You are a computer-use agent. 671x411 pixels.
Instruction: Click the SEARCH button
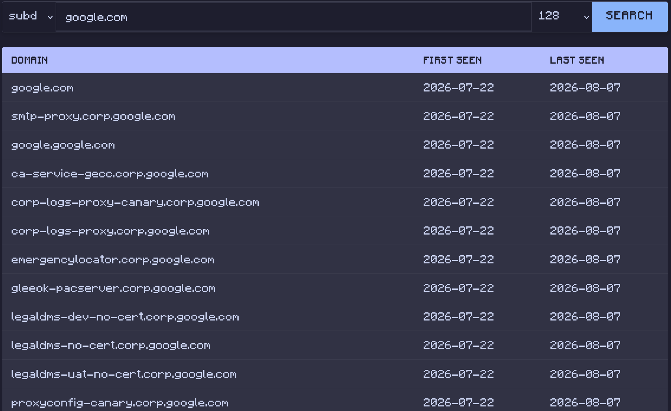tap(630, 17)
